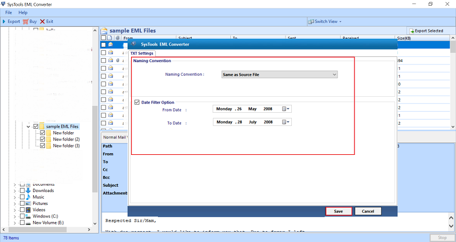Click the sample EML Files header envelope icon

pyautogui.click(x=104, y=31)
